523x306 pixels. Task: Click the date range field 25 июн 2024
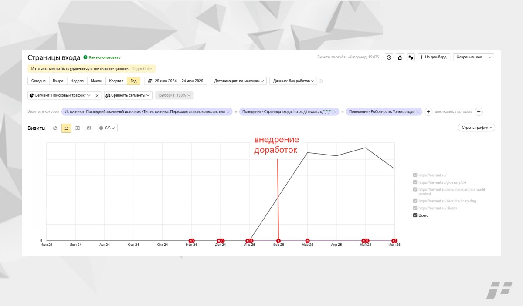176,81
